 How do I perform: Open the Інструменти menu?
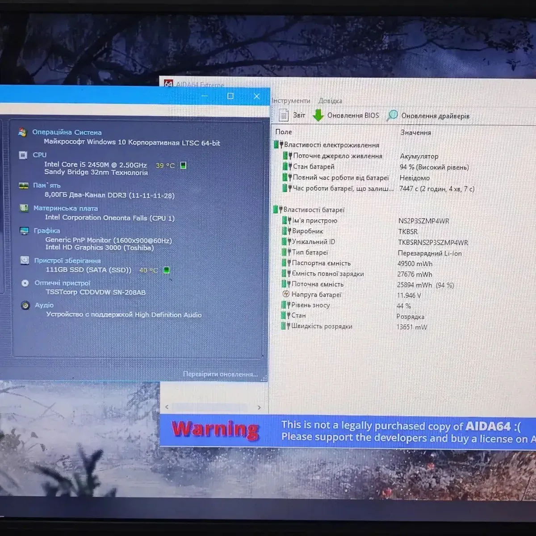[x=291, y=101]
